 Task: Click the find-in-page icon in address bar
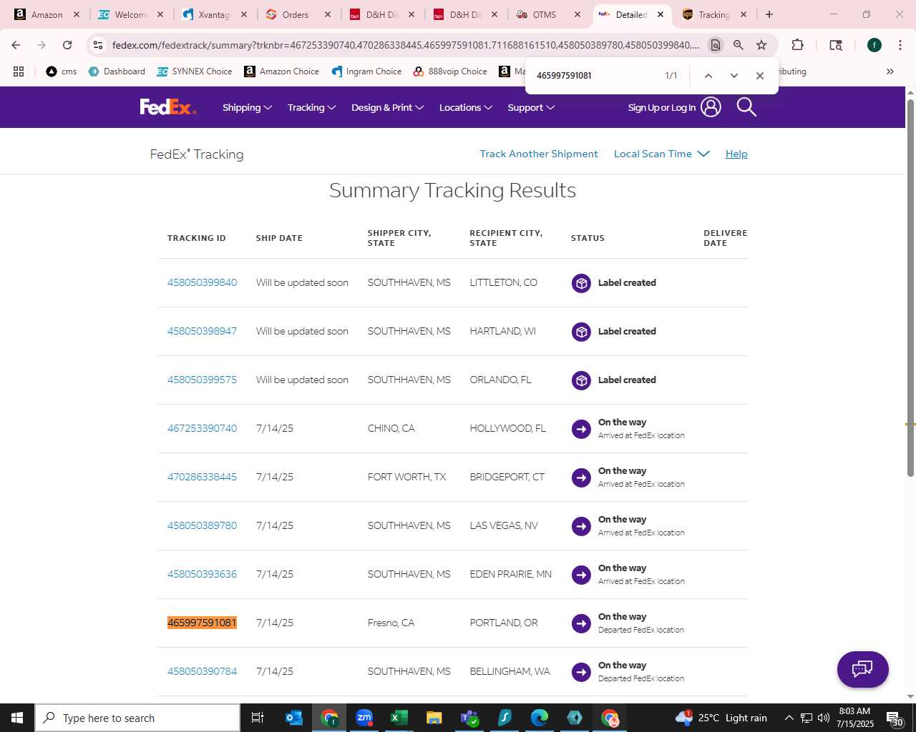pyautogui.click(x=715, y=45)
